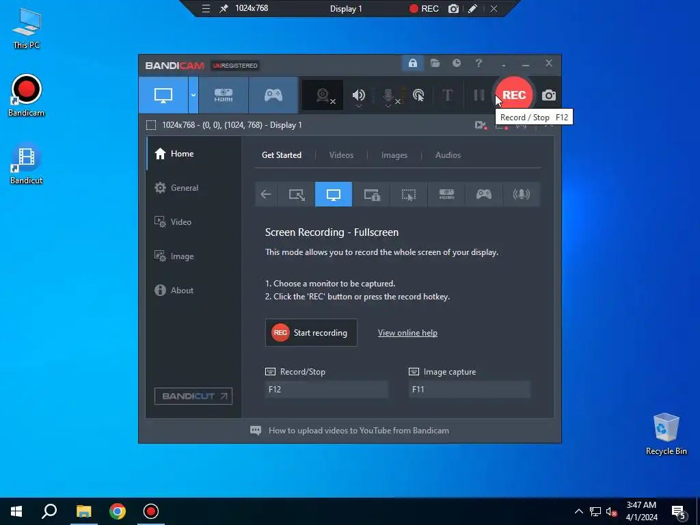Click the pause recording icon
The width and height of the screenshot is (700, 525).
pyautogui.click(x=479, y=95)
